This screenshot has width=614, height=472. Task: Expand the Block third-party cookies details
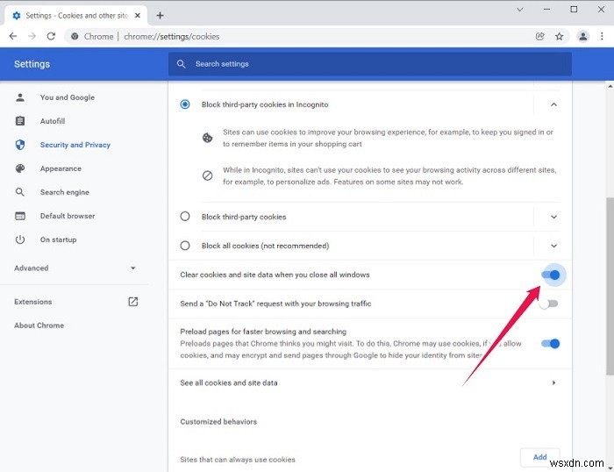[x=553, y=217]
